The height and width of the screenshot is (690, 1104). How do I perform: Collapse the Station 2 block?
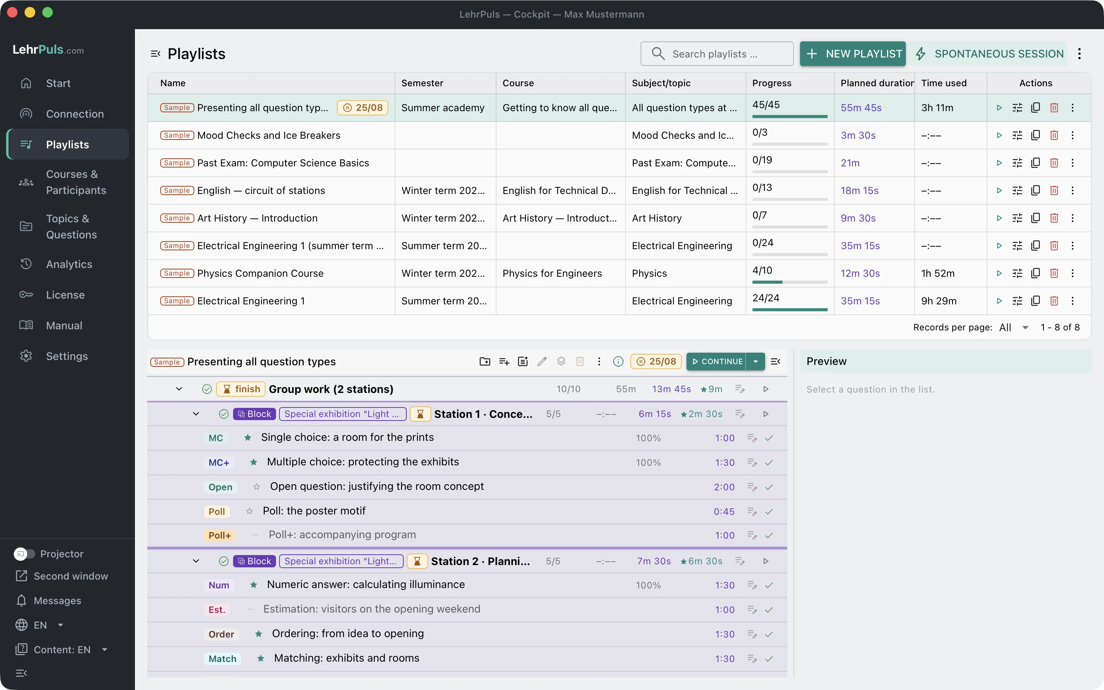click(x=196, y=561)
